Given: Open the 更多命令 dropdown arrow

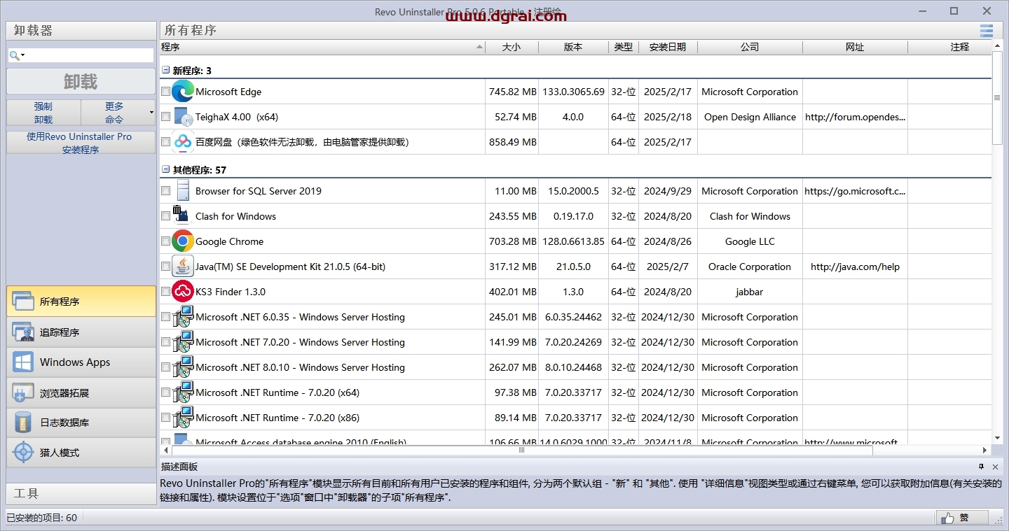Looking at the screenshot, I should [151, 113].
